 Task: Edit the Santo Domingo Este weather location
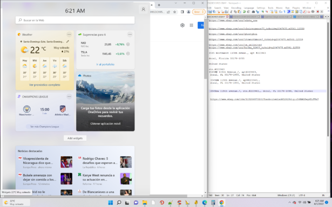click(67, 42)
